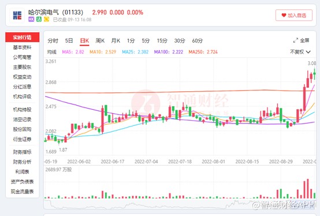This screenshot has height=216, width=320.
Task: Switch to the 周K weekly chart tab
Action: [x=100, y=40]
